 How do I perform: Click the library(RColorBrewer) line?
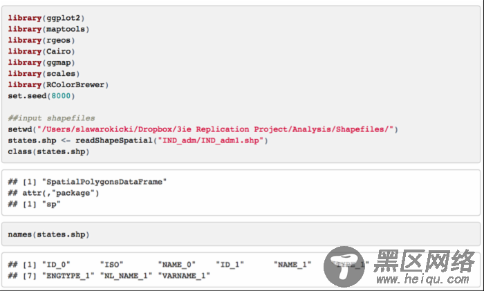(x=58, y=84)
